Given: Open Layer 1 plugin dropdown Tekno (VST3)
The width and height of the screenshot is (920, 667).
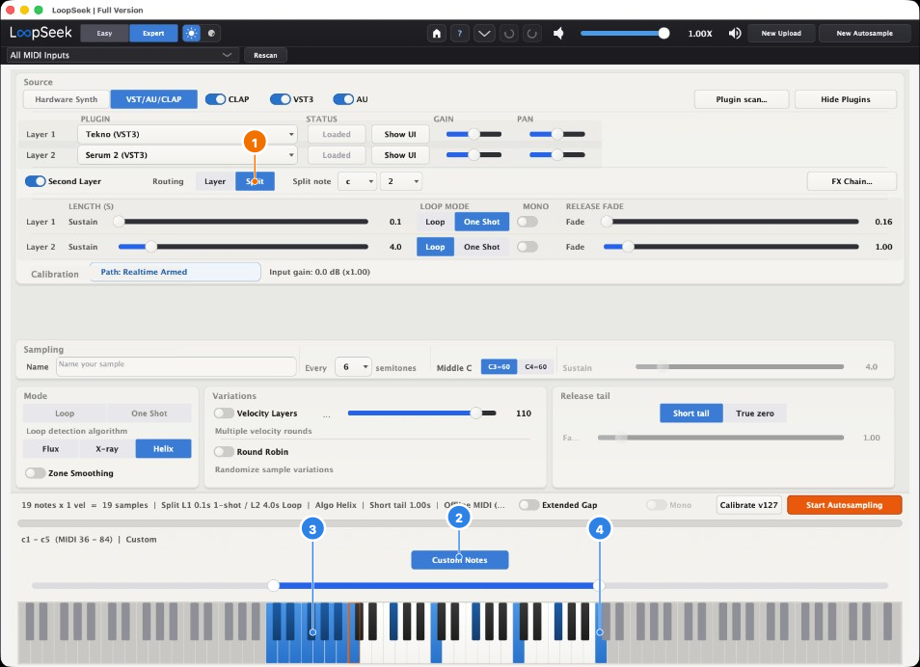Looking at the screenshot, I should [187, 134].
